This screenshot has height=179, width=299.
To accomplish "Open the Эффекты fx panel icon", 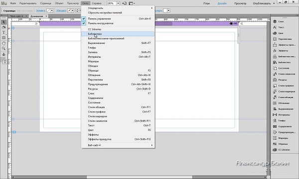I will [275, 51].
